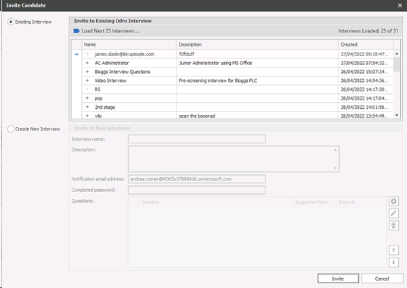Sort interviews by the Name column header
Image resolution: width=407 pixels, height=288 pixels.
tap(129, 44)
